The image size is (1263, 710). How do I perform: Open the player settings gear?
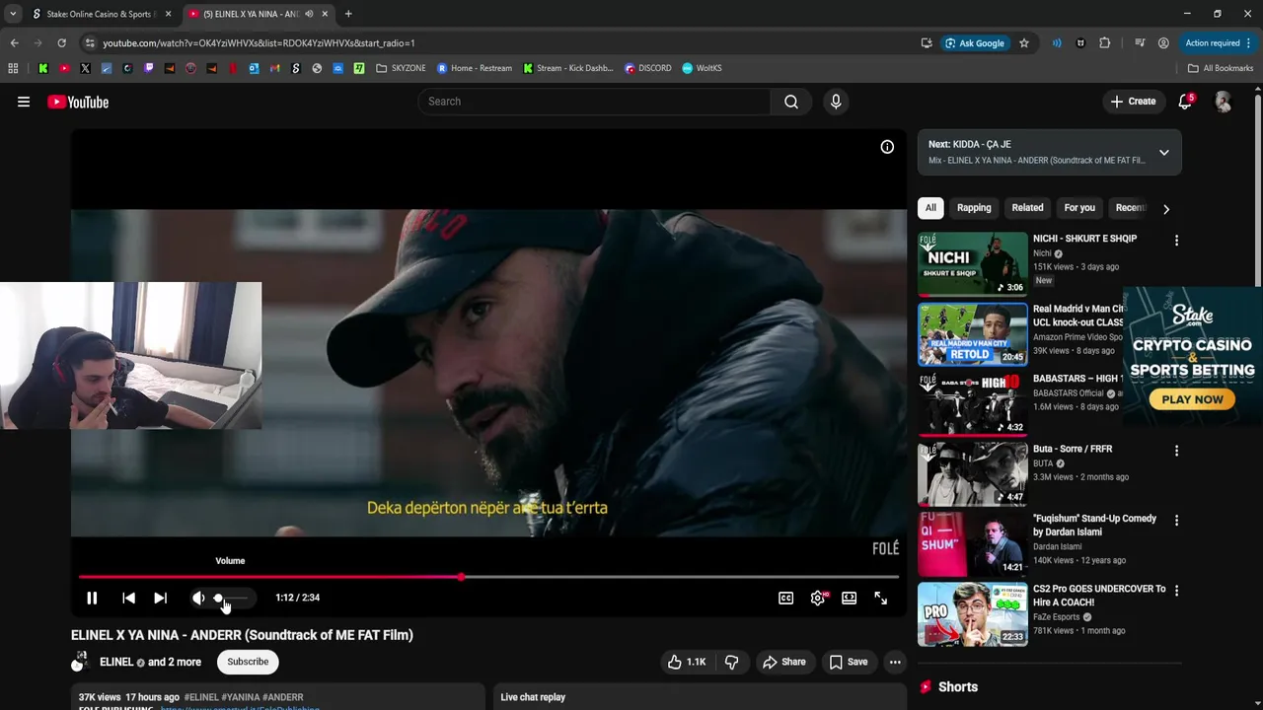click(818, 598)
